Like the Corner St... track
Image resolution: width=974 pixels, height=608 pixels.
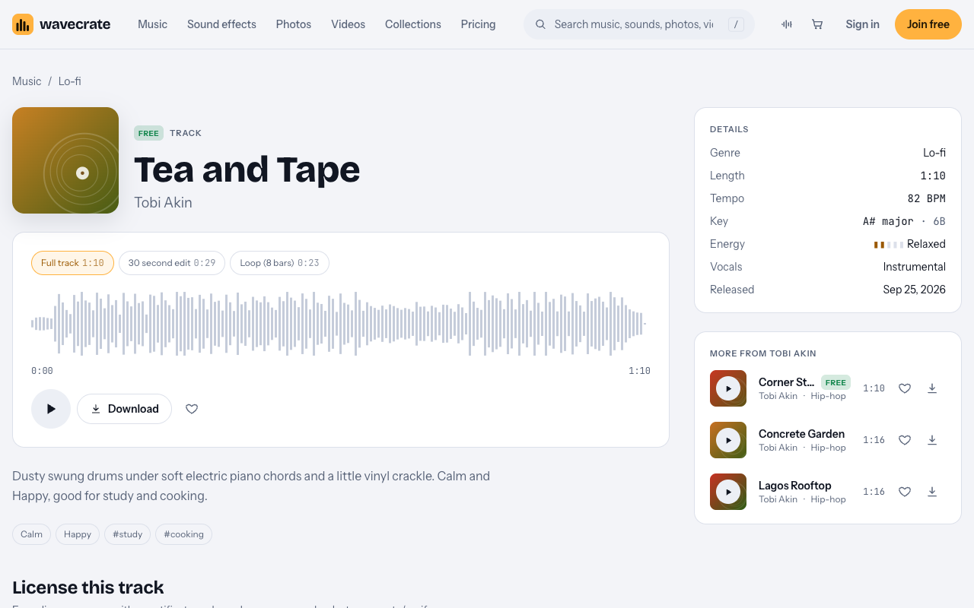(905, 388)
